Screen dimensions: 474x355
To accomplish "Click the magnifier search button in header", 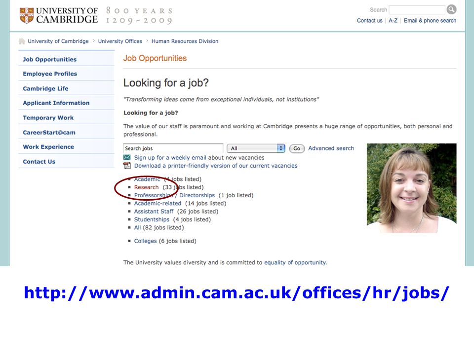I will 451,10.
